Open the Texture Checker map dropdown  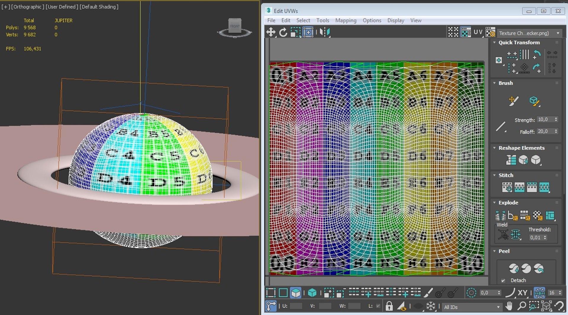(529, 33)
